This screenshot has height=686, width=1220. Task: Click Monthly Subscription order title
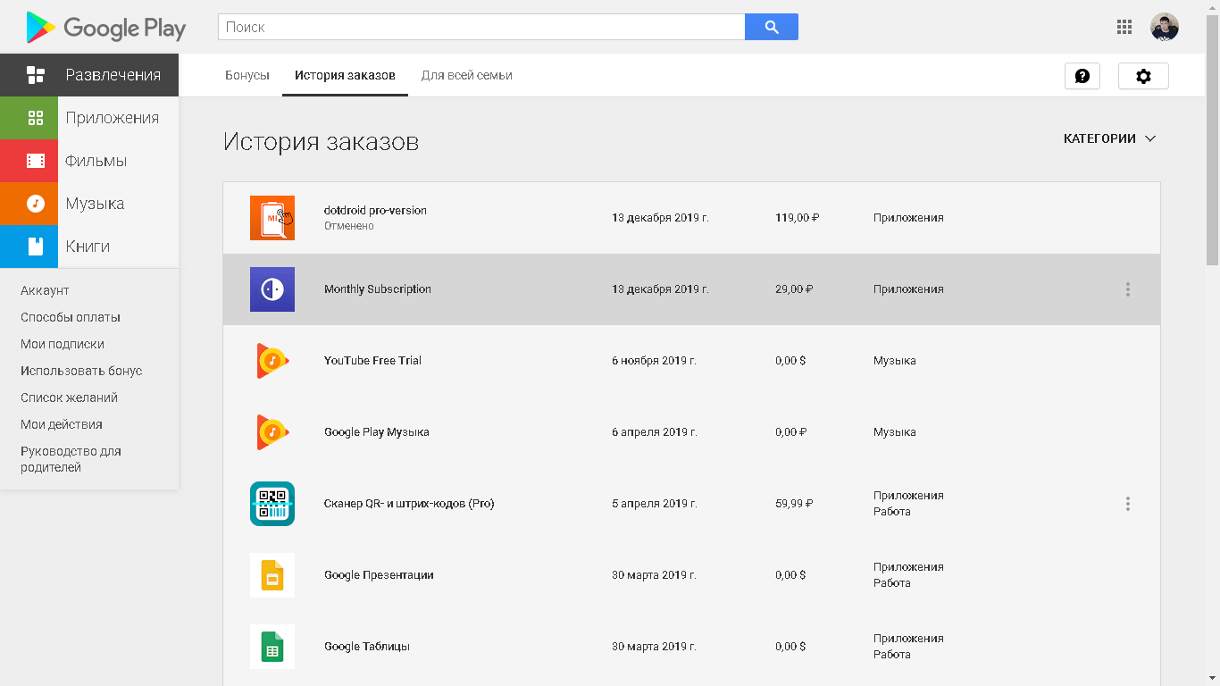point(378,289)
